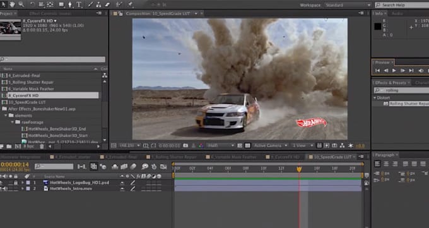Image resolution: width=429 pixels, height=228 pixels.
Task: Switch to Effect Controls tab
Action: coord(50,13)
